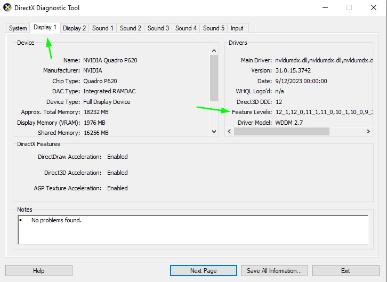Click the 1976 MB VRAM value
Image resolution: width=387 pixels, height=282 pixels.
(x=94, y=123)
